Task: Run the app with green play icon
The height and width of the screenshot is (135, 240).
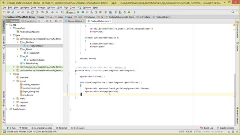Action: point(78,12)
